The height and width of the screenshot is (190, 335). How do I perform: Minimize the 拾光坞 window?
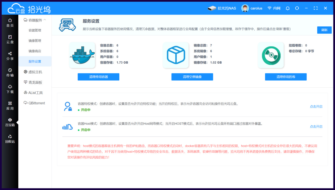coord(306,8)
